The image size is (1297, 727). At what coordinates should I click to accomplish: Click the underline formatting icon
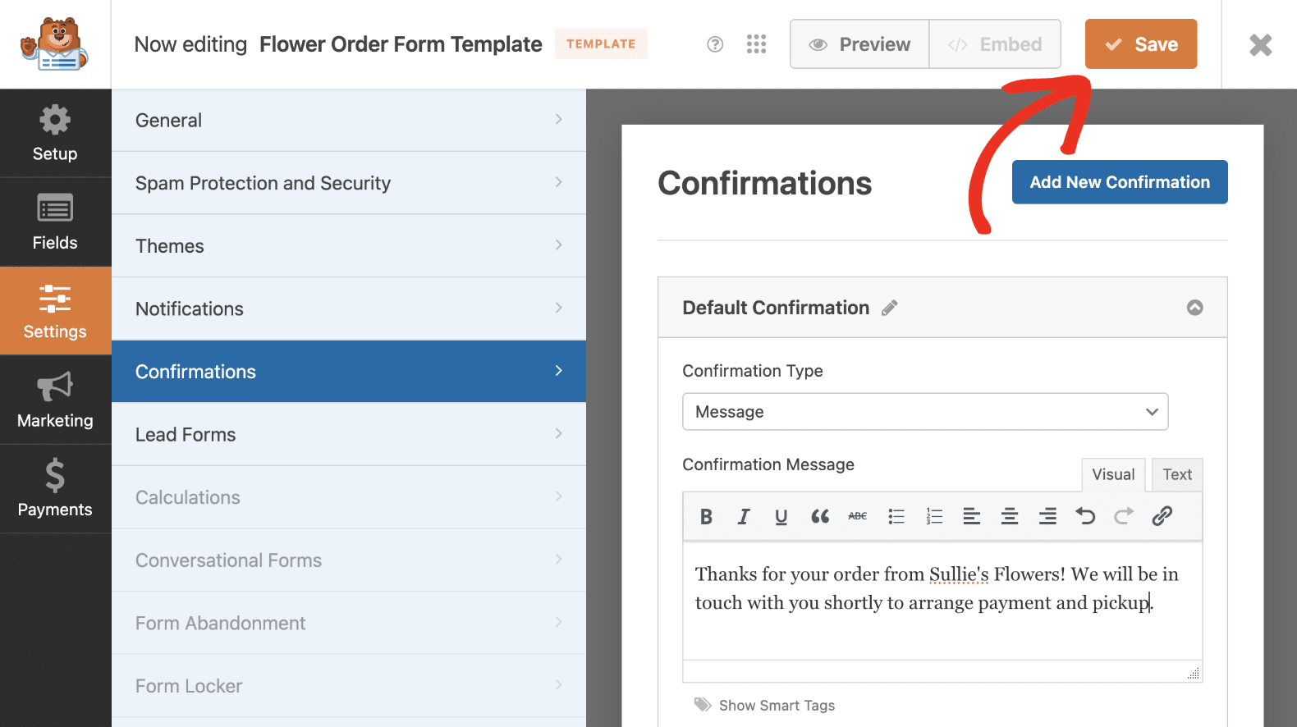[x=781, y=516]
